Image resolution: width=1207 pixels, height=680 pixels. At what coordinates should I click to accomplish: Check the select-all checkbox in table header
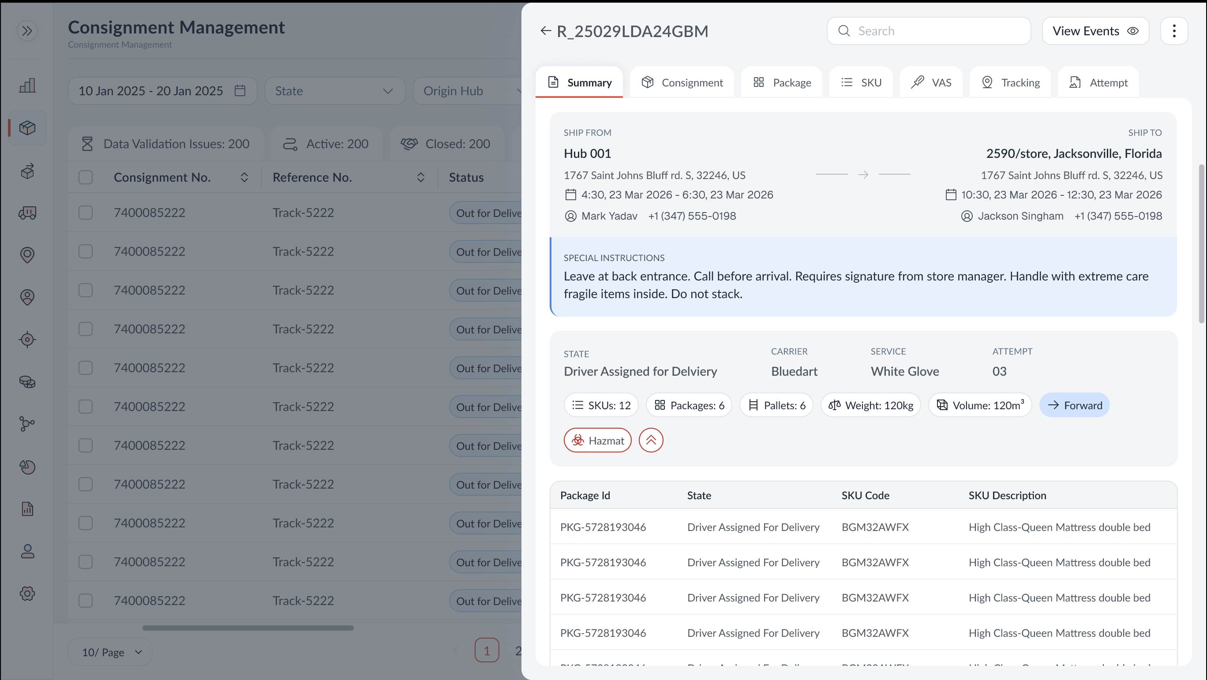(86, 177)
